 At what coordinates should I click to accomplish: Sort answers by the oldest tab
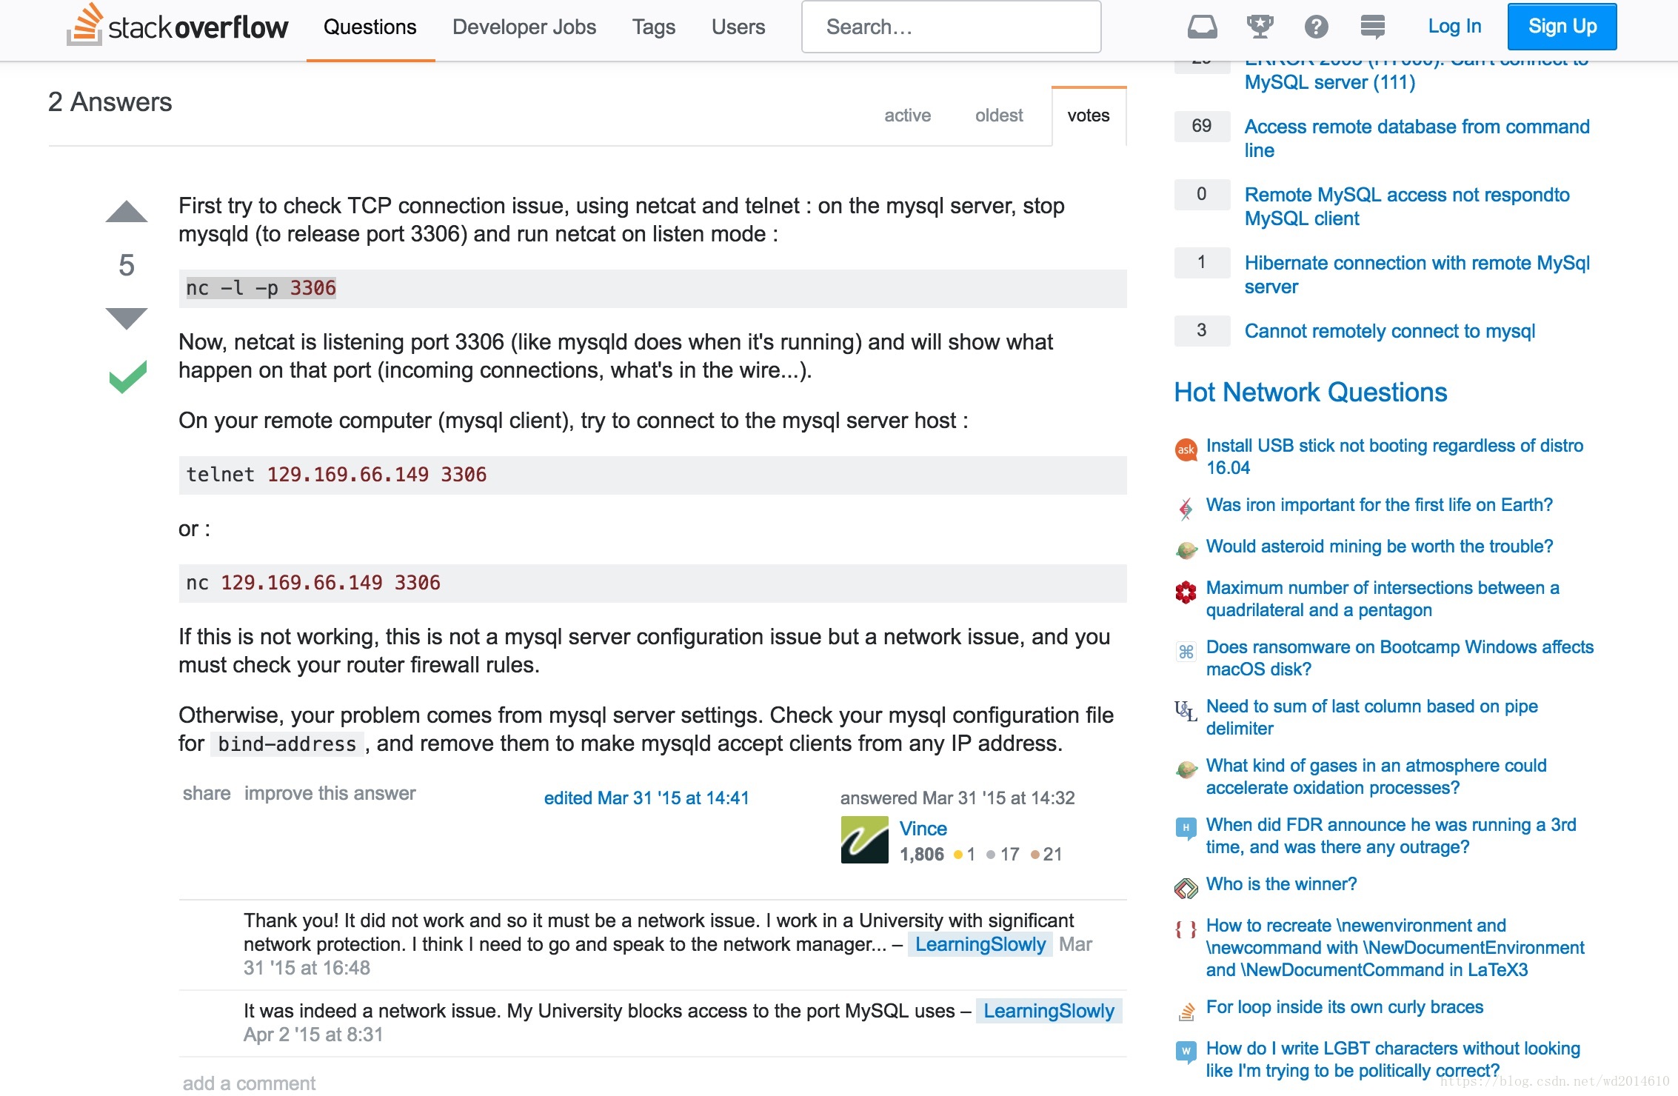click(x=999, y=116)
